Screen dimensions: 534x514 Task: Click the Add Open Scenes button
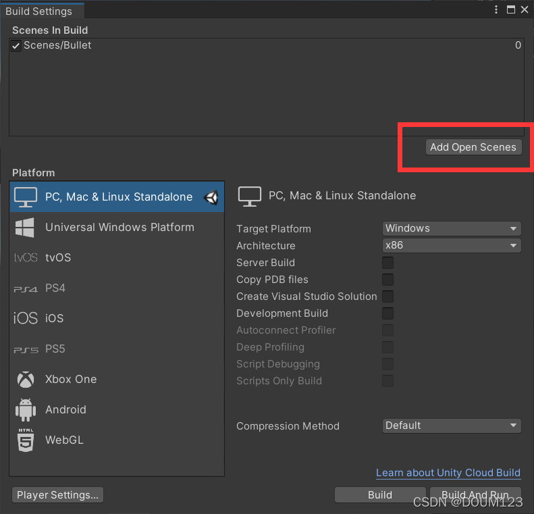point(473,147)
